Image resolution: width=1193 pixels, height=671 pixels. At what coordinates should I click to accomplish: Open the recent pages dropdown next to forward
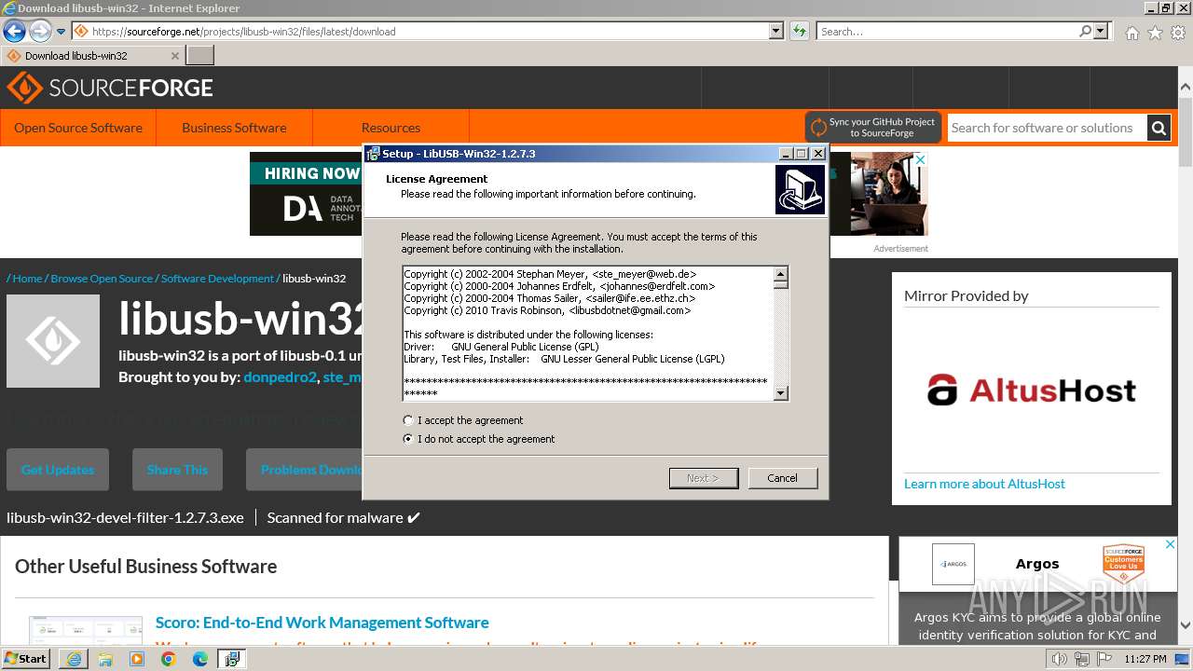(62, 32)
